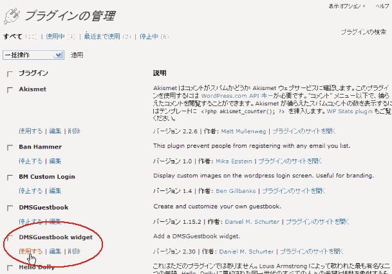Click 編集 for DMSGuestbook widget

coord(55,251)
